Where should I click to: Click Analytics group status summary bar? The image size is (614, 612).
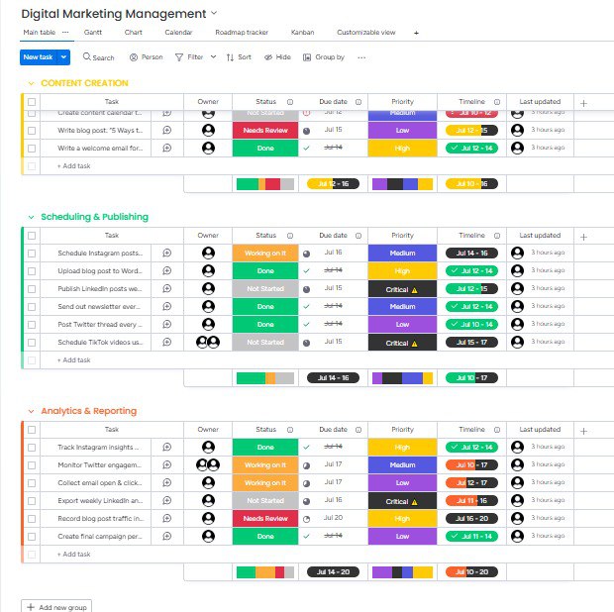265,572
